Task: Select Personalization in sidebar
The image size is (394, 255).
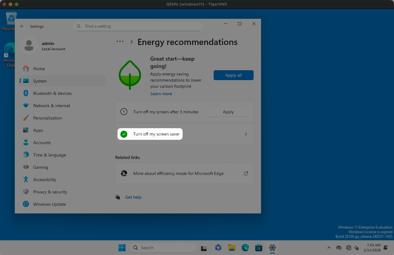Action: point(47,118)
